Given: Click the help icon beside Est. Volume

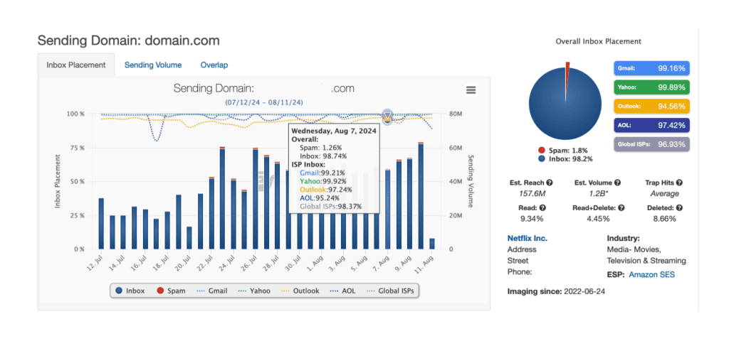Looking at the screenshot, I should click(x=617, y=183).
